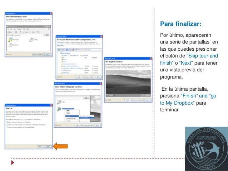Image resolution: width=228 pixels, height=171 pixels.
Task: Close the Dropbox Tray Icon setup window
Action: click(151, 59)
